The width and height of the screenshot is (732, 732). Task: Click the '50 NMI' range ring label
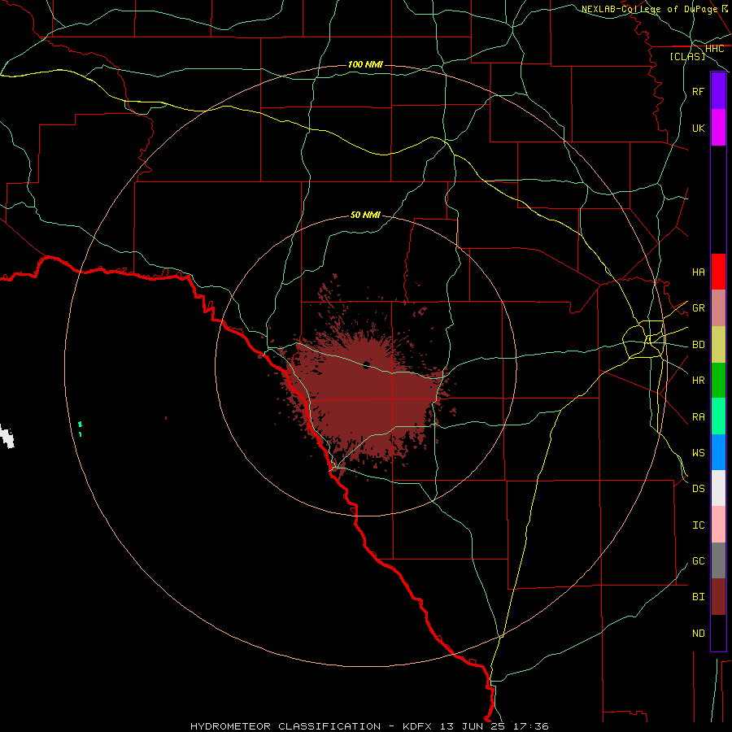click(365, 215)
